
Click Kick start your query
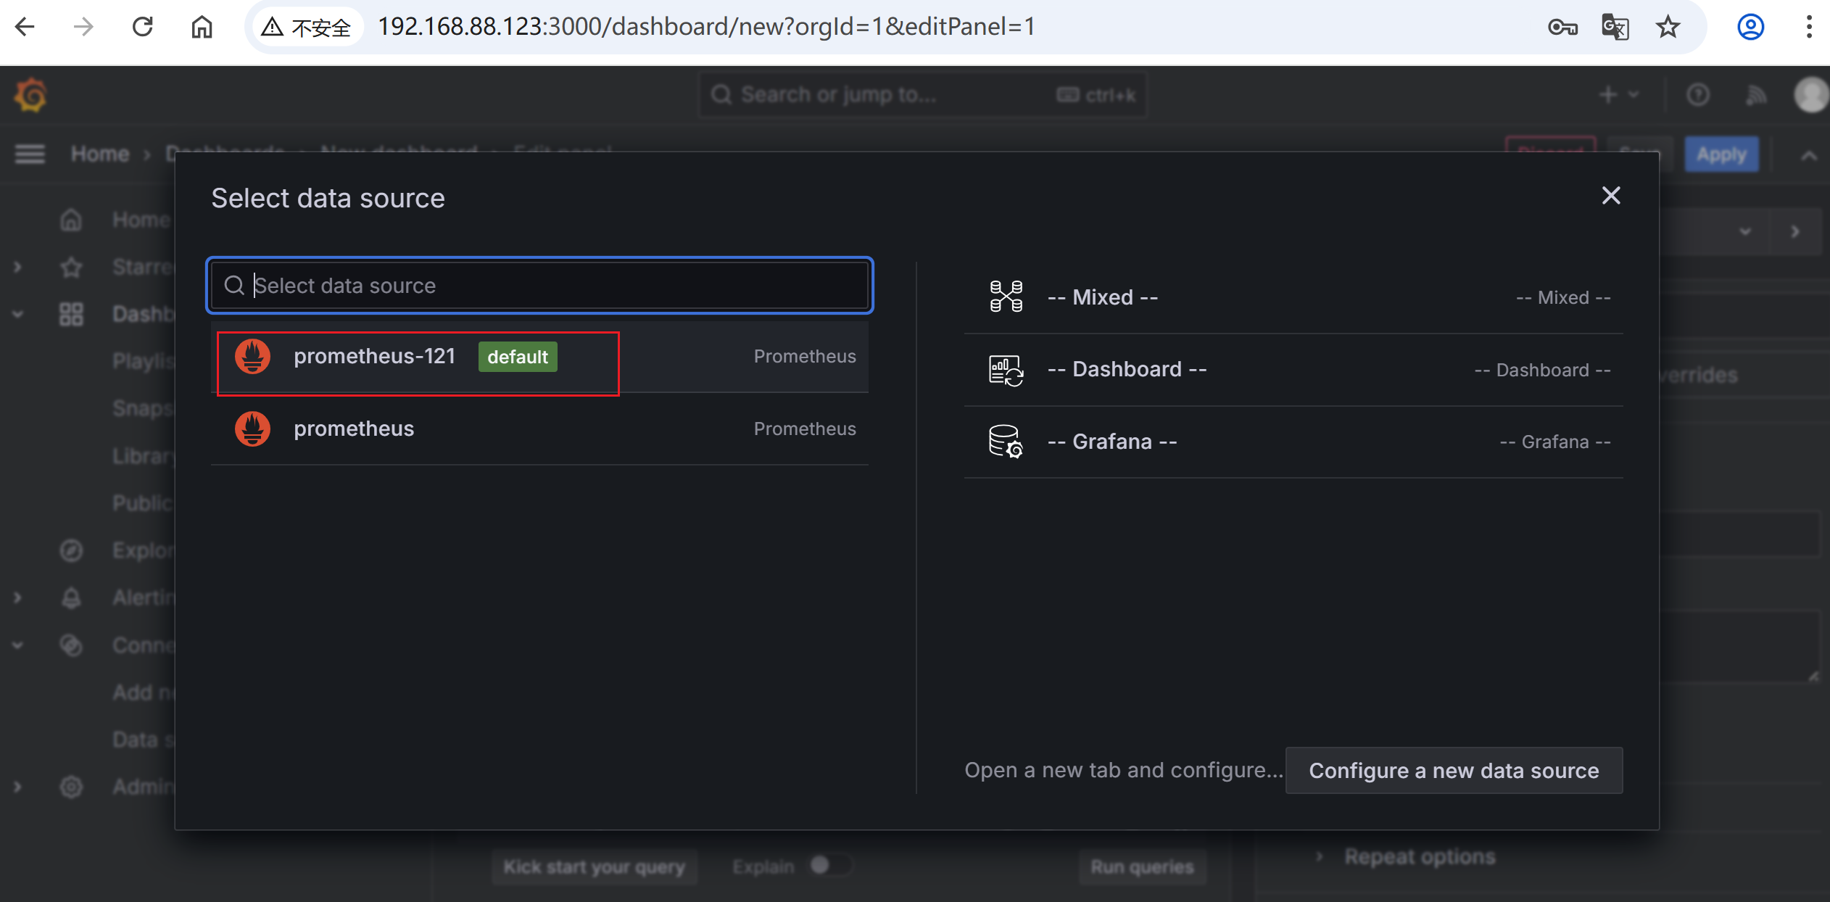point(594,867)
